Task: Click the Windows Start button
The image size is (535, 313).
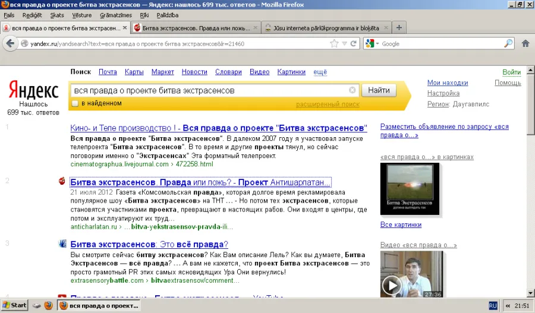Action: pos(14,305)
